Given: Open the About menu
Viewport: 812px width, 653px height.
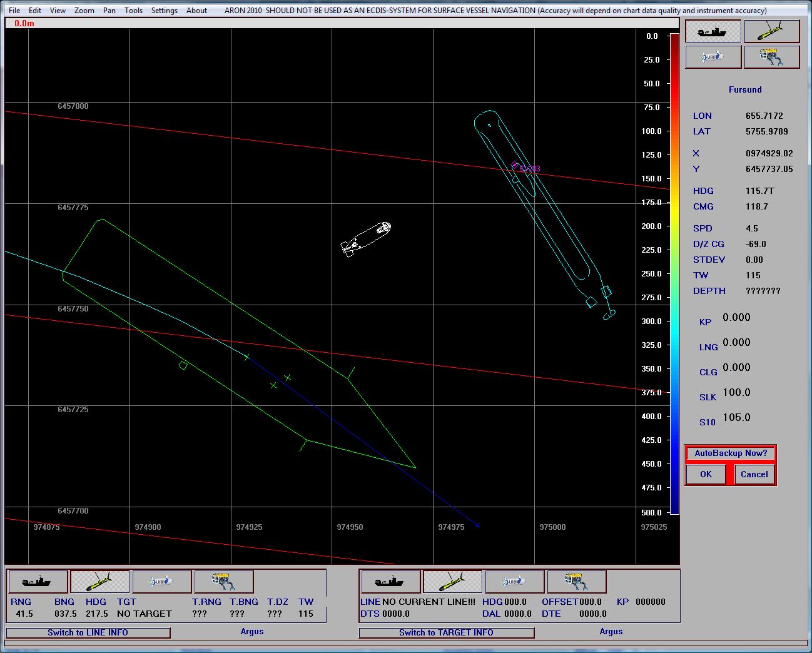Looking at the screenshot, I should pyautogui.click(x=196, y=11).
